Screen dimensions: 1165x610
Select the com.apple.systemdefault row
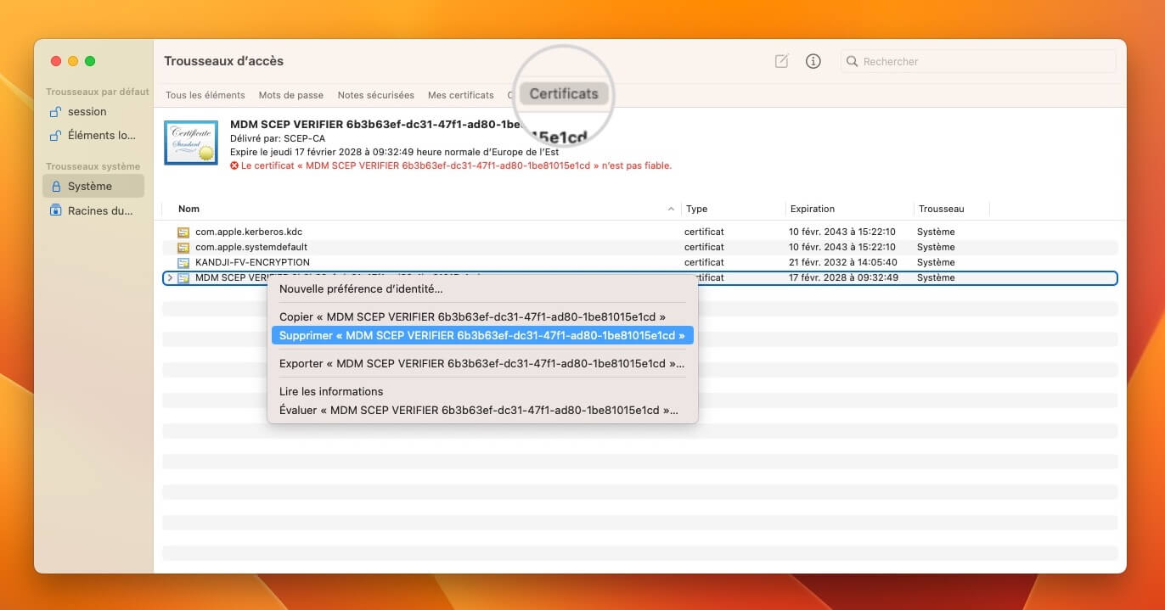tap(640, 247)
